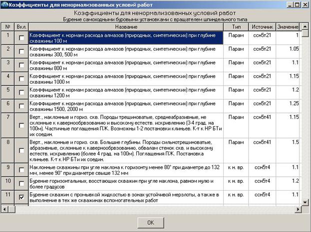Image resolution: width=311 pixels, height=232 pixels.
Task: Enable row 9 checkbox for inclined wells
Action: [21, 170]
